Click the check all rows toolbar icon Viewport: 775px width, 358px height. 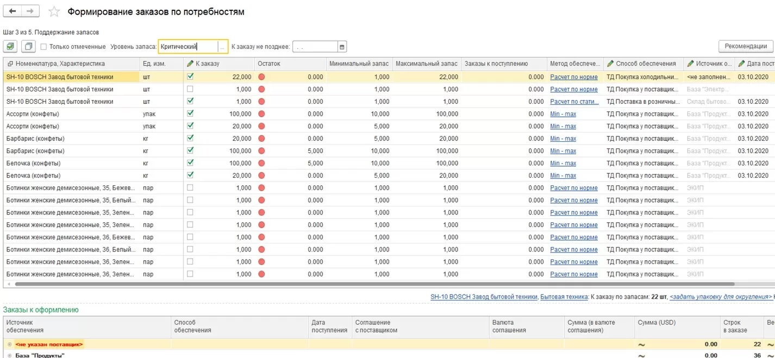click(x=11, y=47)
